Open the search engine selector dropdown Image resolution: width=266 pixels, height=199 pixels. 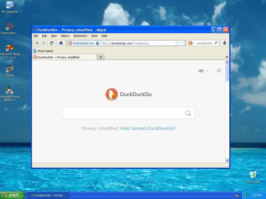pos(191,43)
